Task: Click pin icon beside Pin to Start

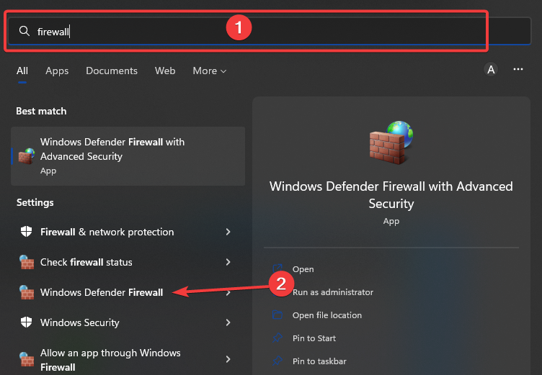Action: pos(277,338)
